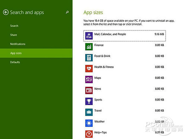The image size is (186, 139).
Task: Click the Maps app icon
Action: [89, 79]
